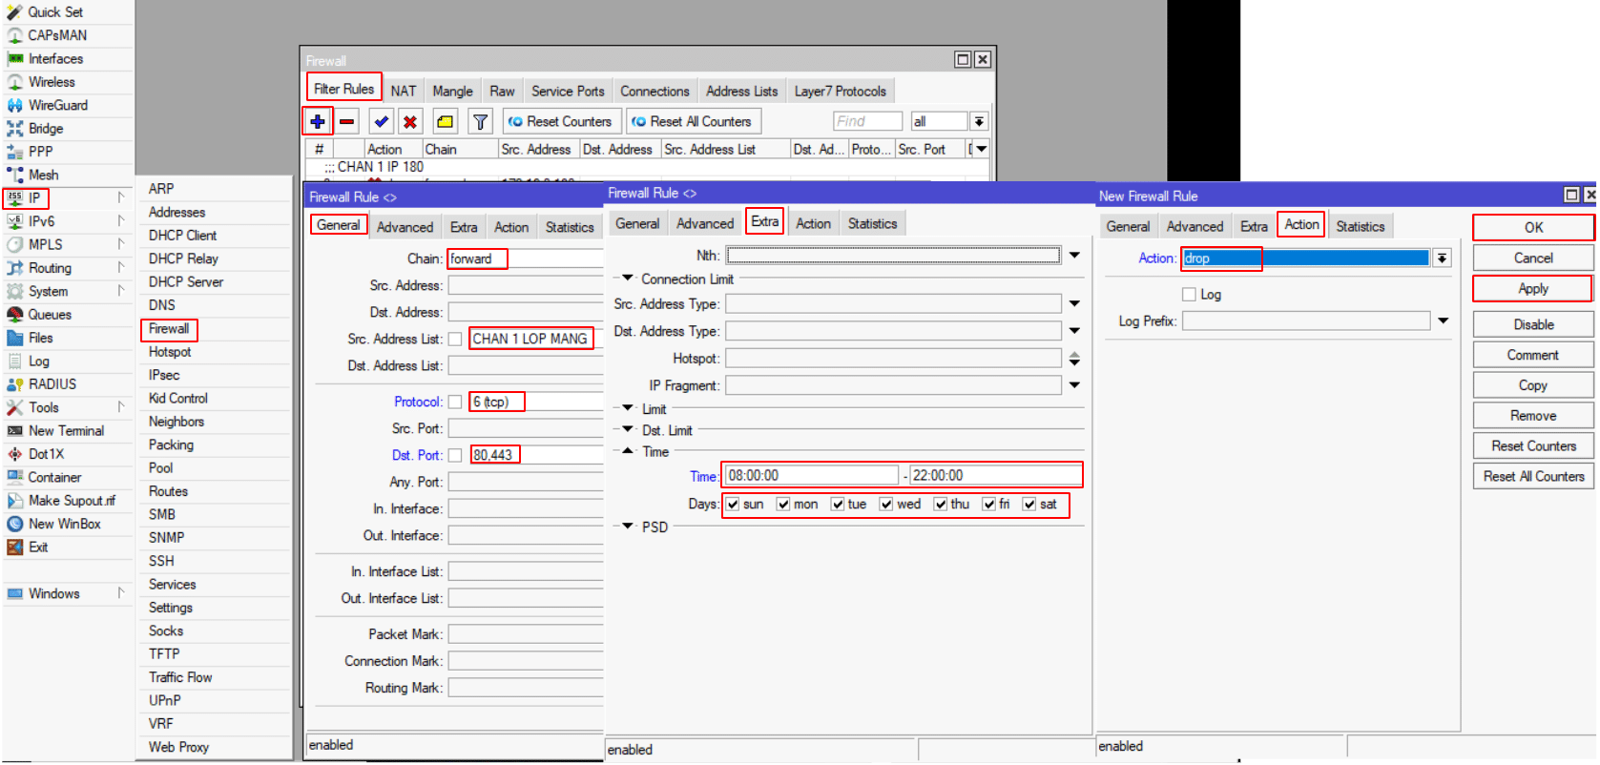
Task: Click the Comment button
Action: coord(1533,355)
